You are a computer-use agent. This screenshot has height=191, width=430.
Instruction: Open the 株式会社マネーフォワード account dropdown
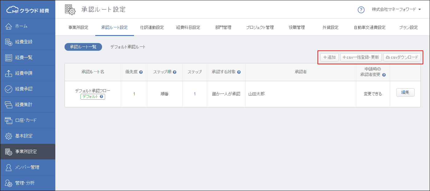(x=396, y=10)
